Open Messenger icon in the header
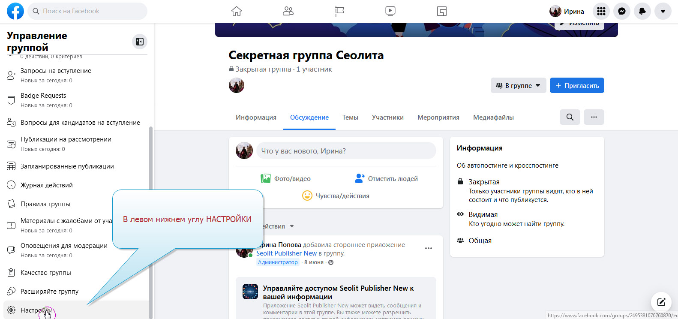 [x=621, y=11]
